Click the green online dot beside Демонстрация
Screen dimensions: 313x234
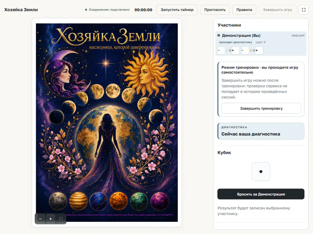click(219, 36)
